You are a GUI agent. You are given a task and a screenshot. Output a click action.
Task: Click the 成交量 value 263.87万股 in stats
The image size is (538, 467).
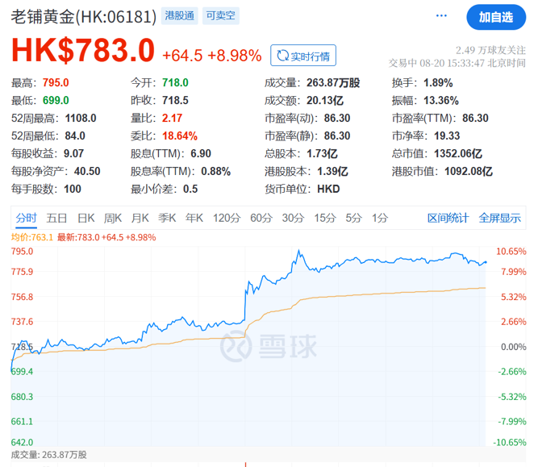[333, 83]
